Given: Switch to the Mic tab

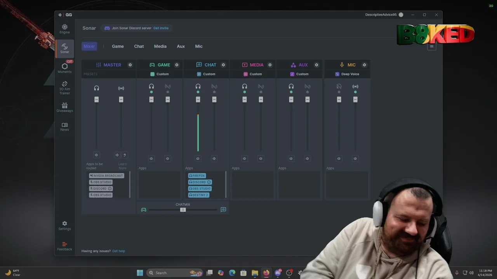Looking at the screenshot, I should (199, 46).
